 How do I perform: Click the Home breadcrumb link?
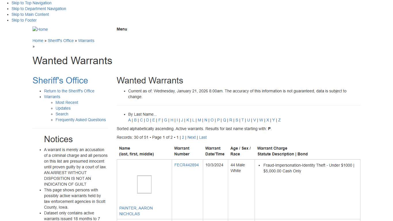38,41
